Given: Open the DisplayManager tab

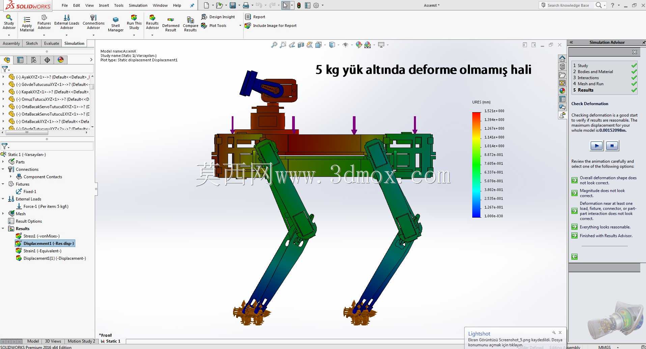Looking at the screenshot, I should point(61,60).
